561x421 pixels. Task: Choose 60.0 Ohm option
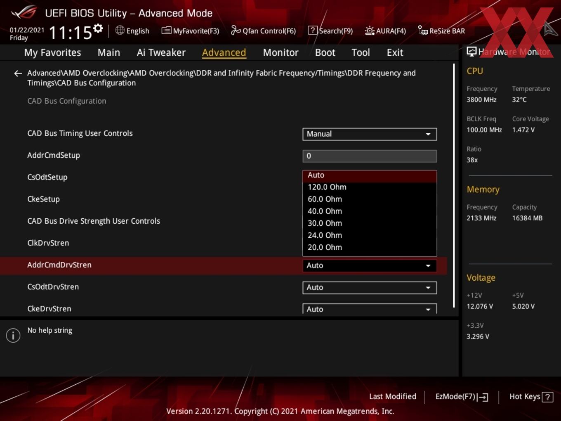point(370,199)
